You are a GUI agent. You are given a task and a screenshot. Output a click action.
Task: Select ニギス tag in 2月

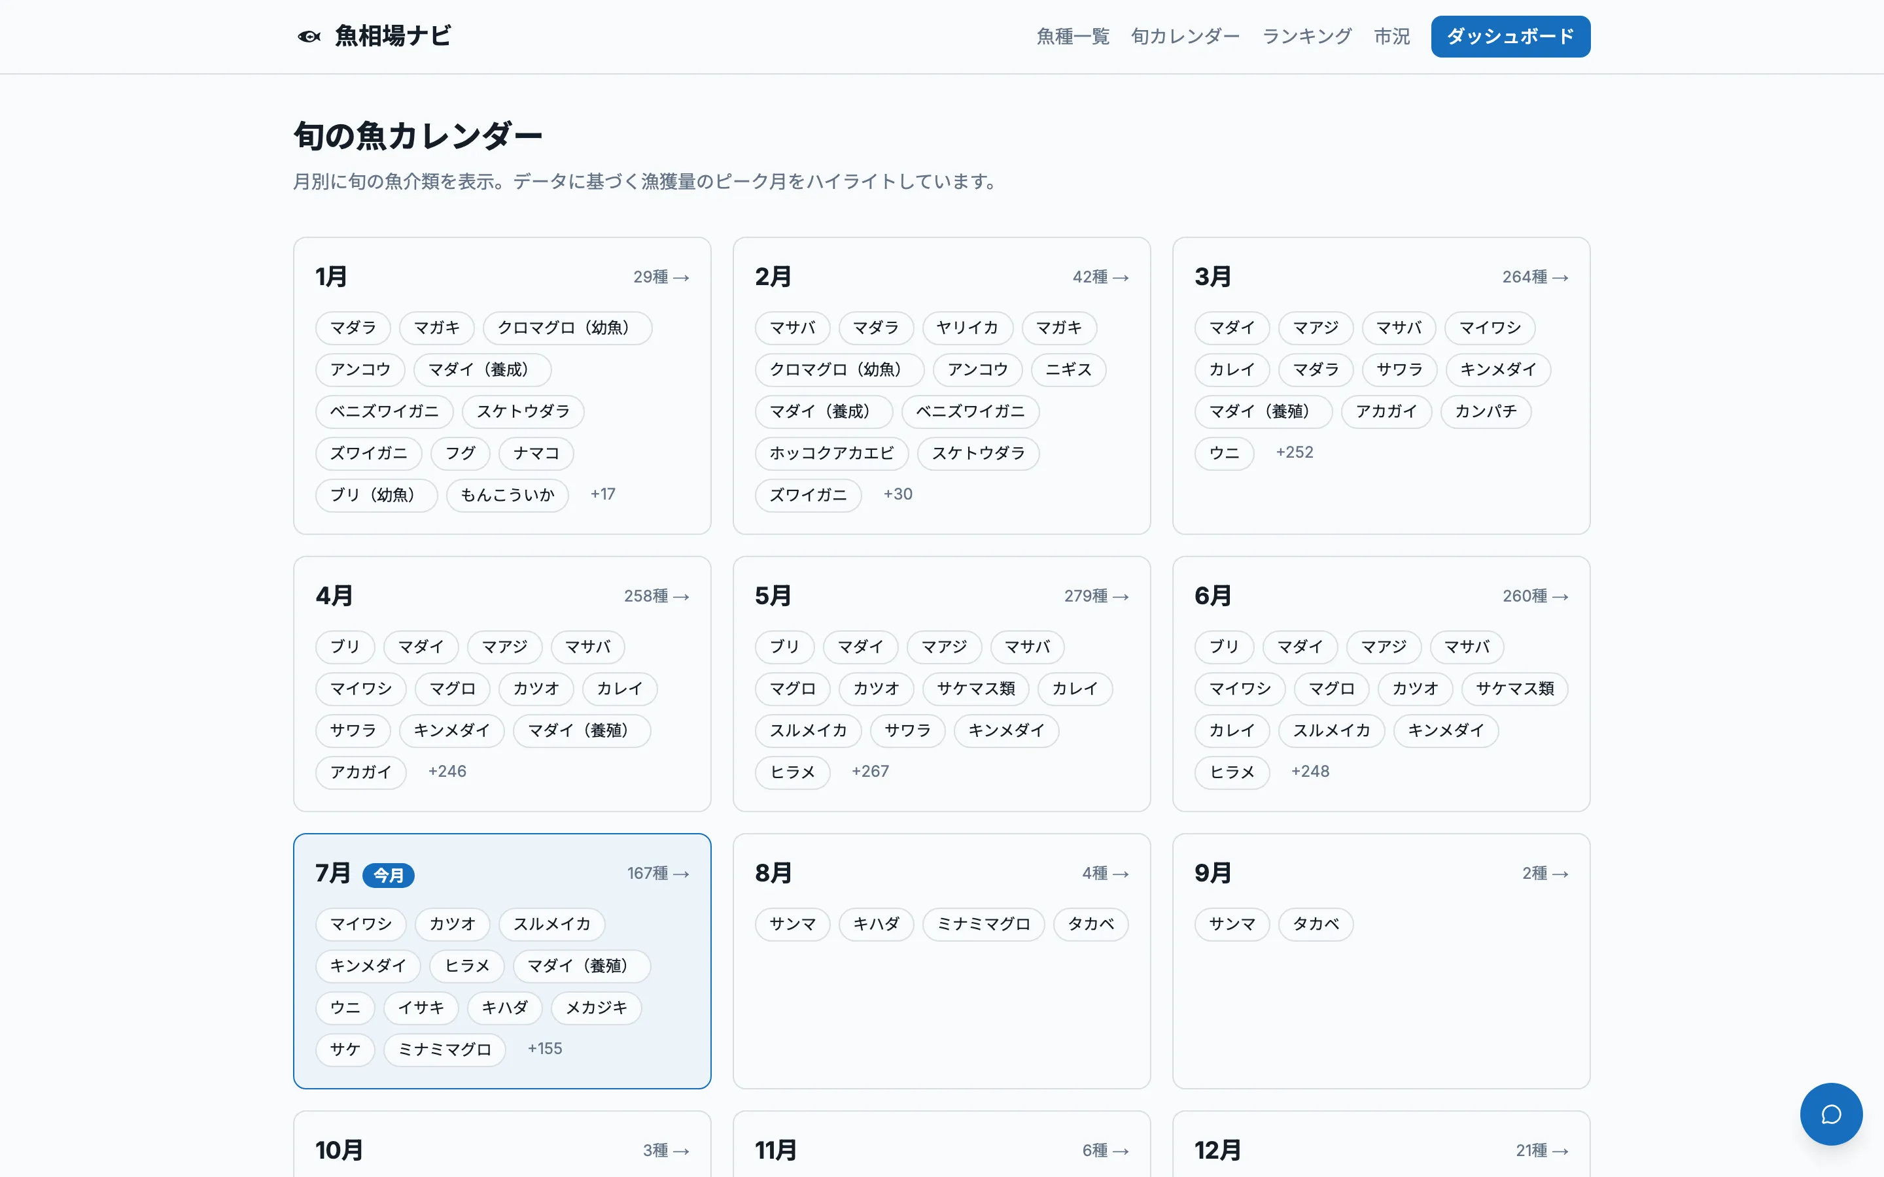(1068, 369)
